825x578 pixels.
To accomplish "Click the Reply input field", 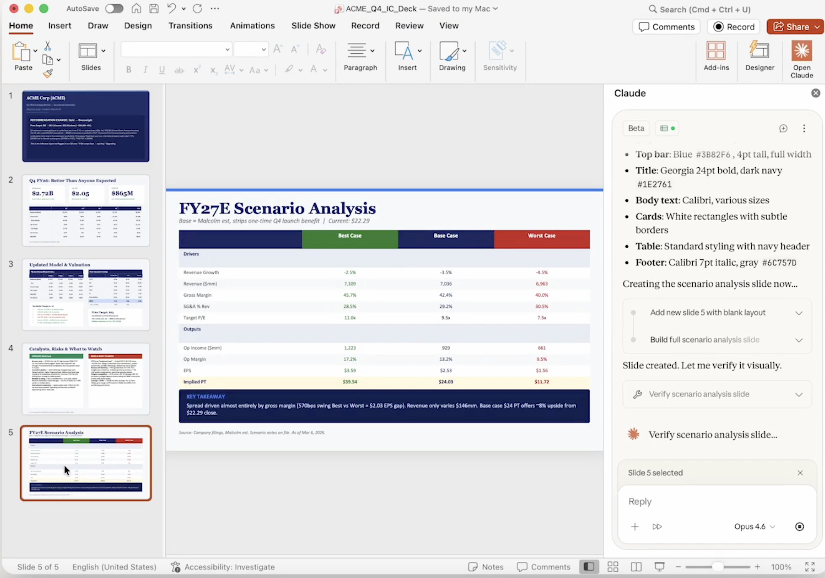I will (x=717, y=502).
